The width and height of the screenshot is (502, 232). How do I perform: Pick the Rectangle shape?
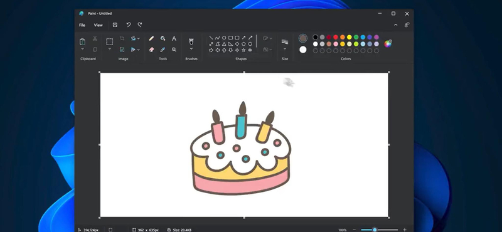(x=230, y=38)
